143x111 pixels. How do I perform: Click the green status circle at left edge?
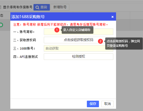pos(1,25)
